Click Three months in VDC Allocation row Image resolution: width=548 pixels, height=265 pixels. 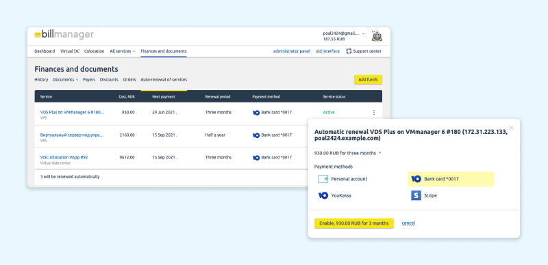click(x=218, y=157)
